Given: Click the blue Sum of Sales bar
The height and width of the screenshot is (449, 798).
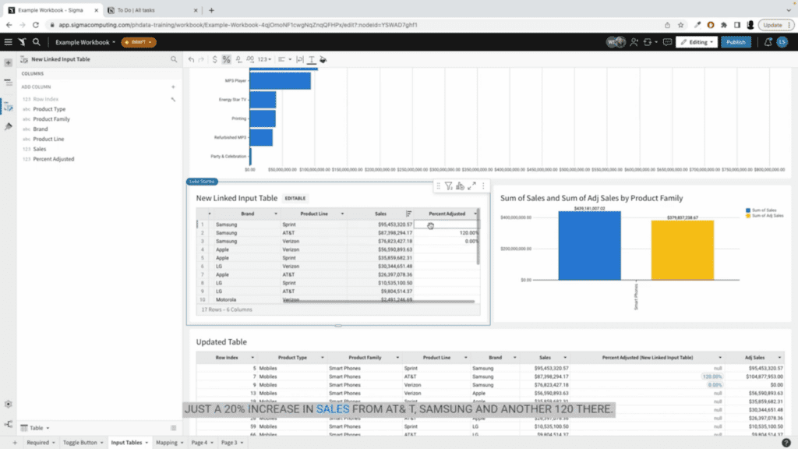Looking at the screenshot, I should (x=589, y=246).
